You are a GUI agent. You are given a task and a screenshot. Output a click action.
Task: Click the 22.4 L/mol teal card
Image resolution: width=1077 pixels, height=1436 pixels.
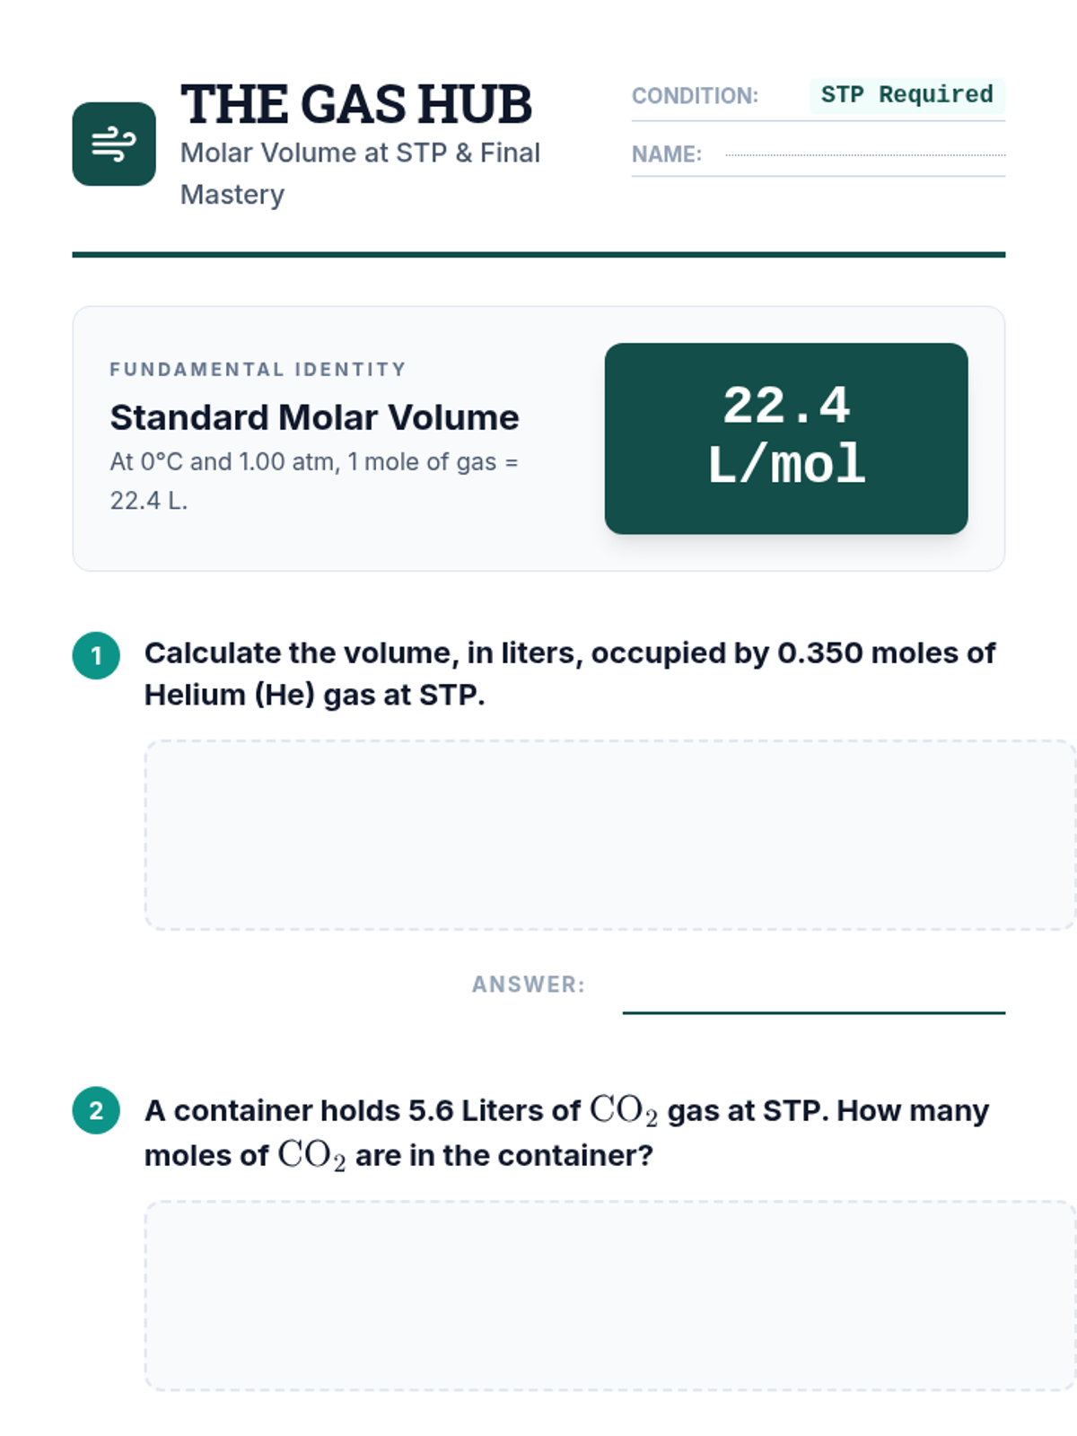tap(786, 438)
